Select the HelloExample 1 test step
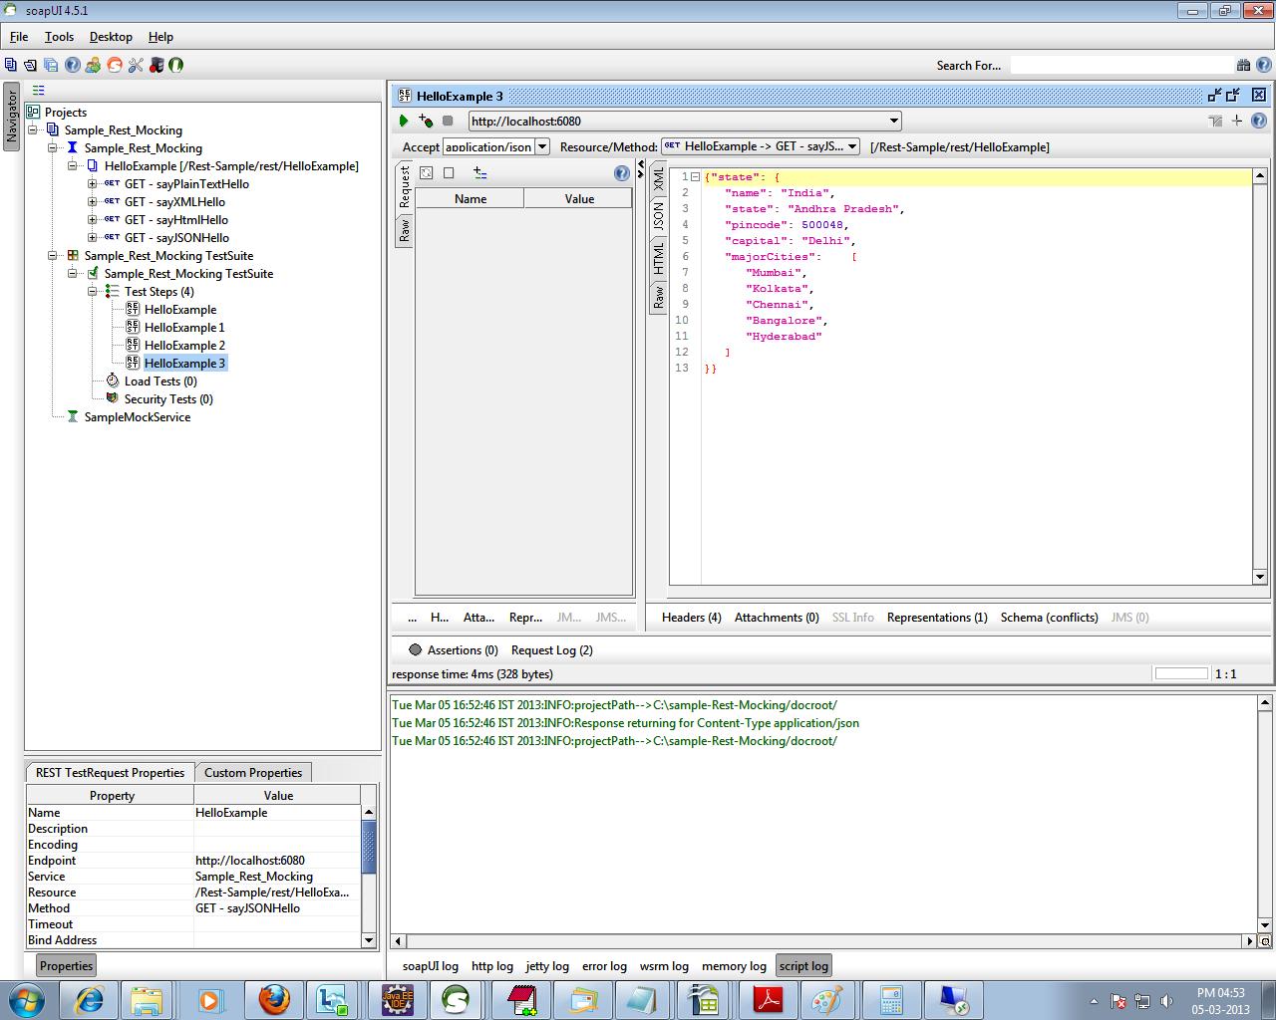1276x1020 pixels. [183, 327]
